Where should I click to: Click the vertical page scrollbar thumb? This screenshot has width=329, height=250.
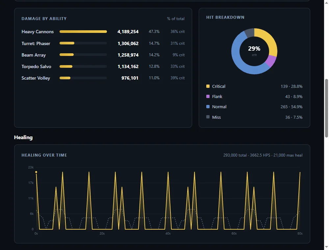point(326,108)
